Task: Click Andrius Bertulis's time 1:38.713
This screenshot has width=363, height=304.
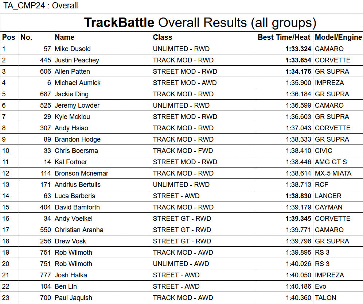Action: pos(298,185)
